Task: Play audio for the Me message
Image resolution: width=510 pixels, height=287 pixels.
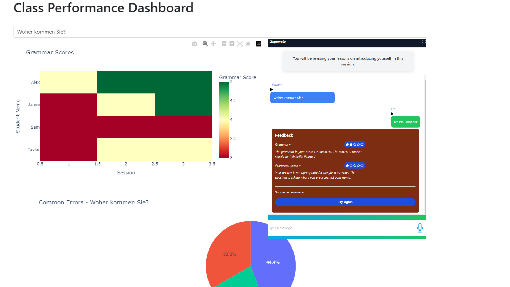Action: click(x=392, y=114)
